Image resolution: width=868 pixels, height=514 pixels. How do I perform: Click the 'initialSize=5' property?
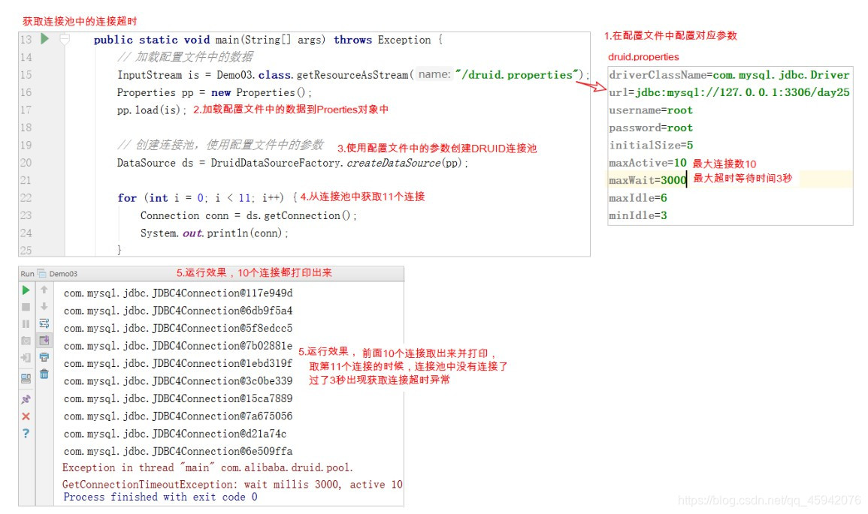point(651,146)
